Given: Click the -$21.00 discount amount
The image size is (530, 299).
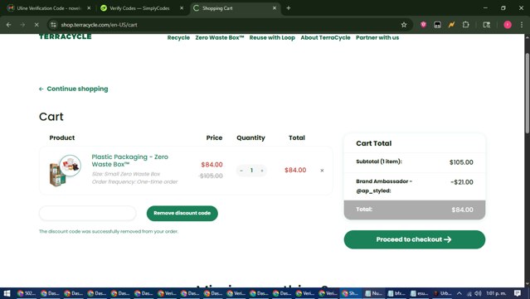Looking at the screenshot, I should click(462, 182).
